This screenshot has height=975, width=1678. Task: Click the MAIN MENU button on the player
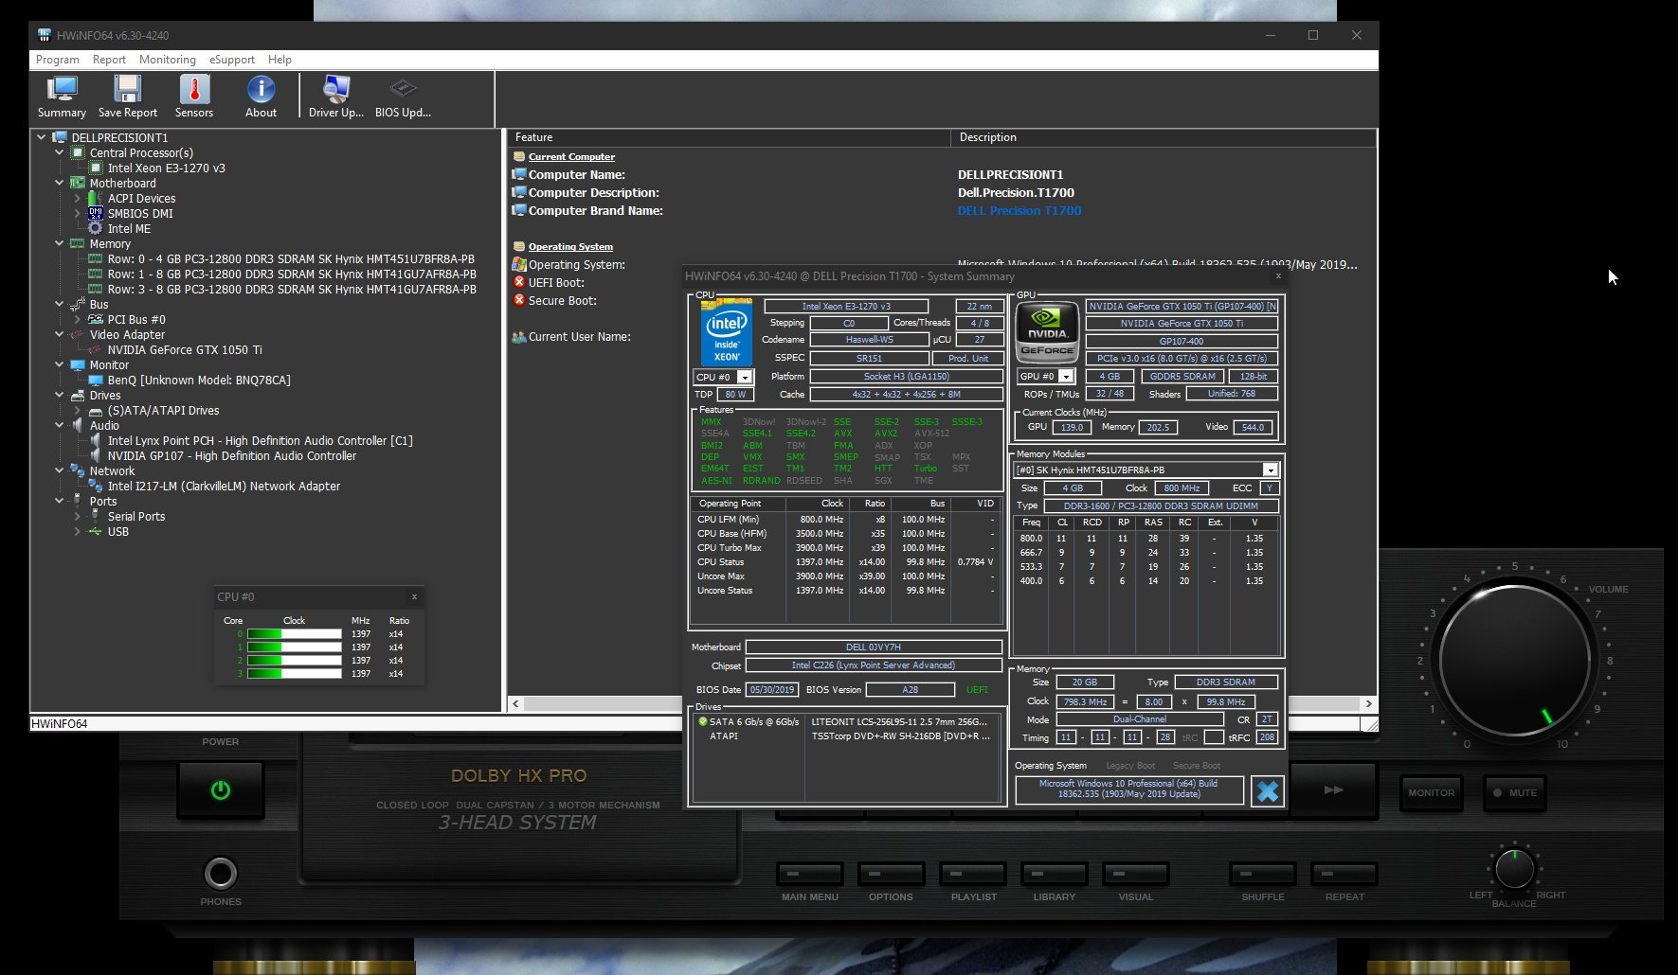[x=810, y=874]
